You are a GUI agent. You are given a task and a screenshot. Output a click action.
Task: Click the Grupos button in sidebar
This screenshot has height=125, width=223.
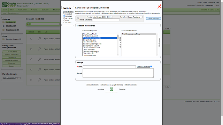click(x=11, y=66)
